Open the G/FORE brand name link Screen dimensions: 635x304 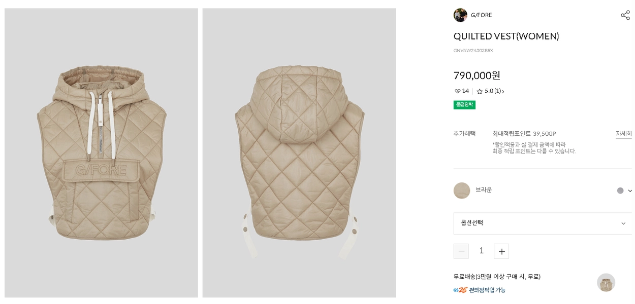pos(481,15)
